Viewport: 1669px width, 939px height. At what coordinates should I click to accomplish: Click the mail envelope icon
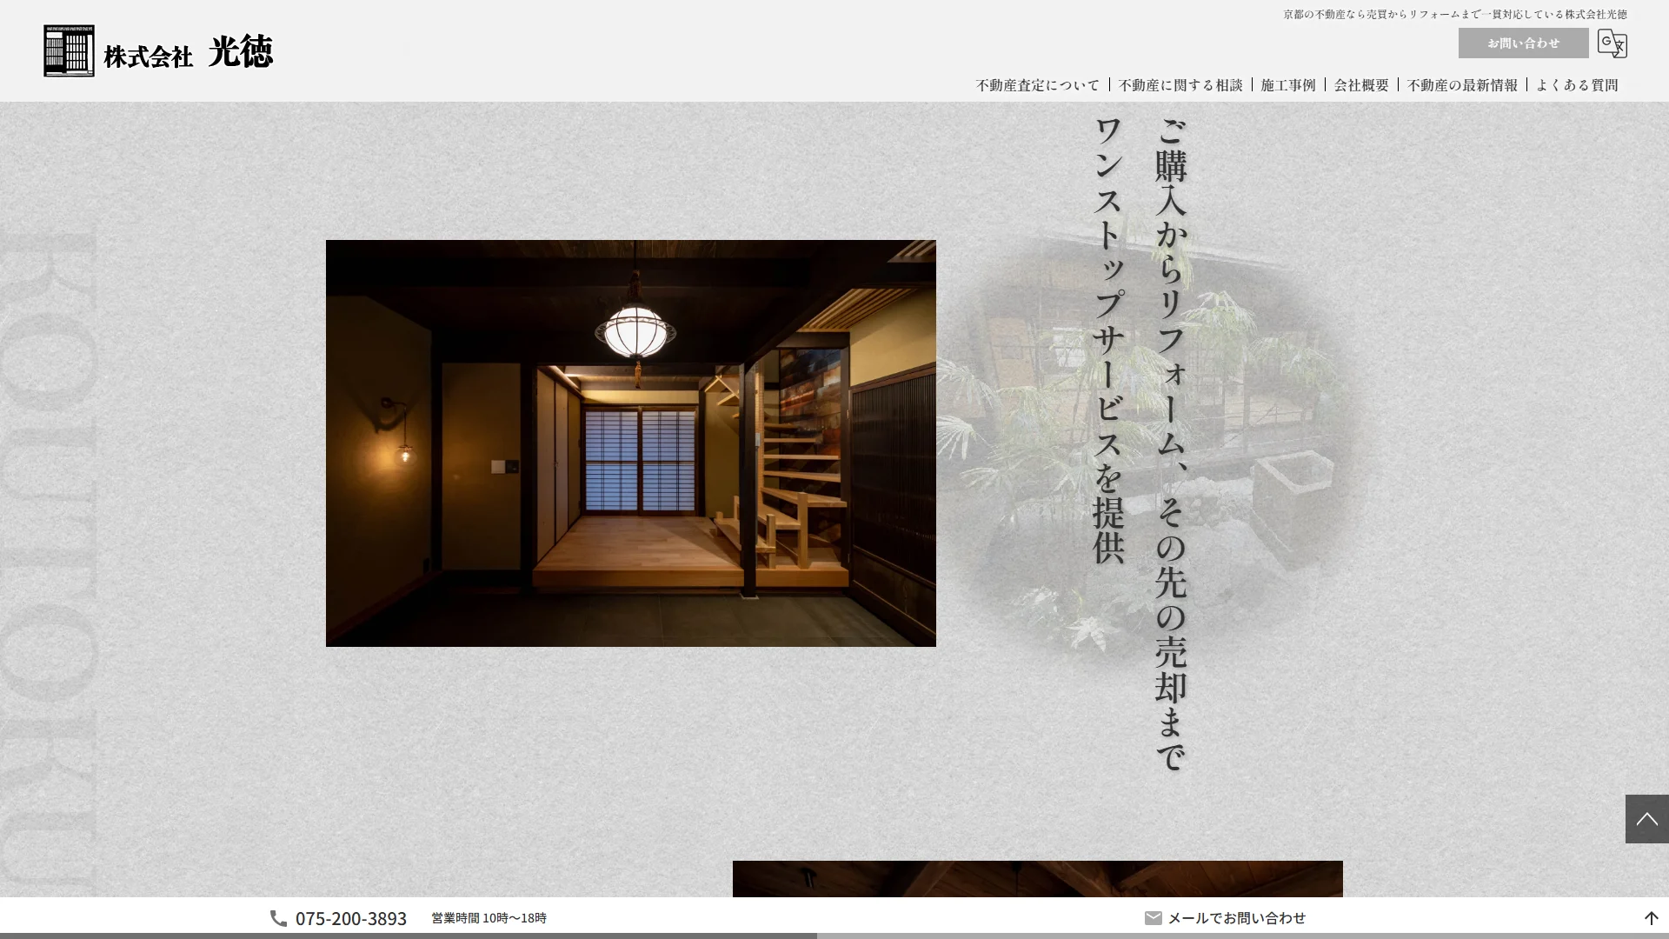(1153, 918)
